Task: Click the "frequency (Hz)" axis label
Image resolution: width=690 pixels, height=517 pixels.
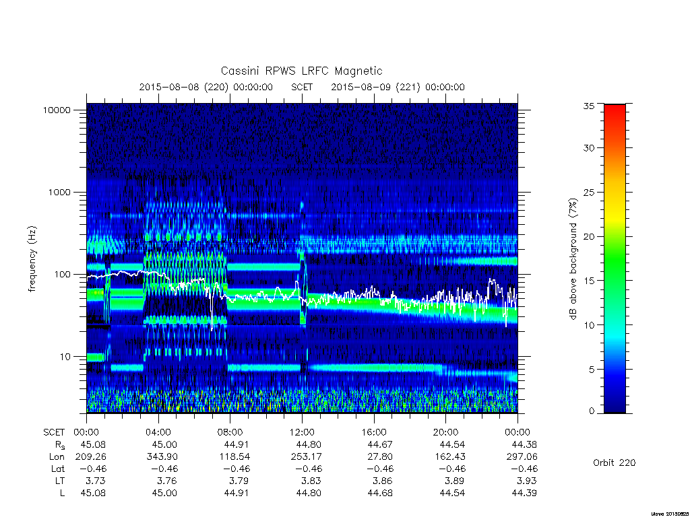Action: click(32, 258)
